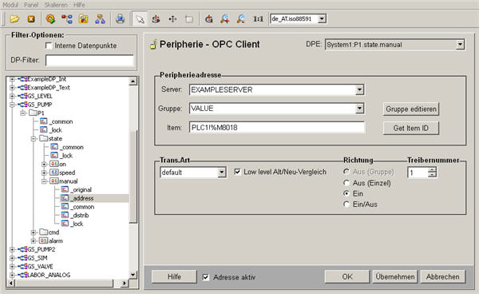Select the Ein/Aus radio button
The height and width of the screenshot is (294, 479).
[x=346, y=205]
